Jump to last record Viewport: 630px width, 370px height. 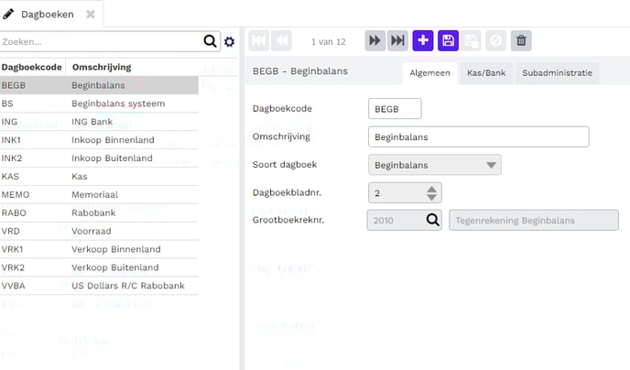[x=397, y=40]
